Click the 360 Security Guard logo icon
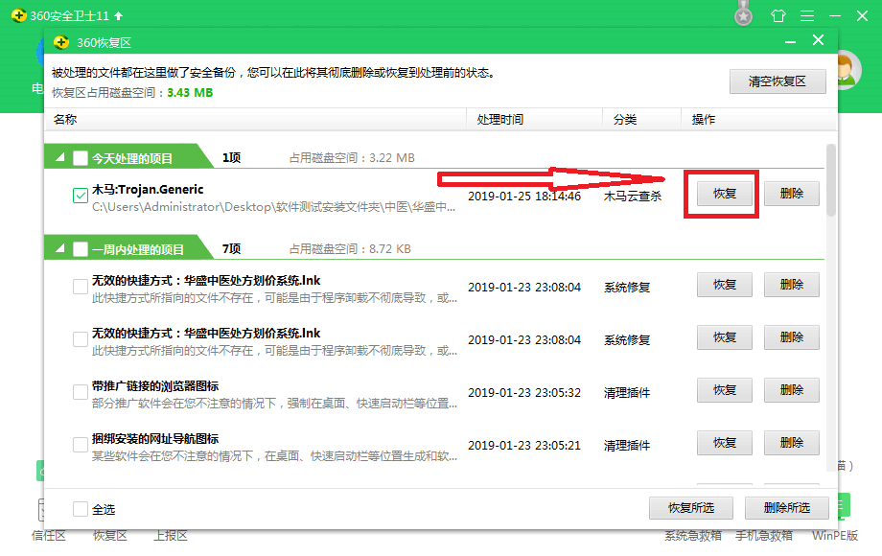 tap(18, 15)
